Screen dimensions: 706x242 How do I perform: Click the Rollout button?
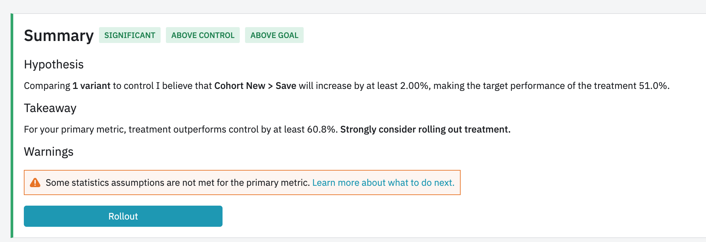[x=123, y=216]
